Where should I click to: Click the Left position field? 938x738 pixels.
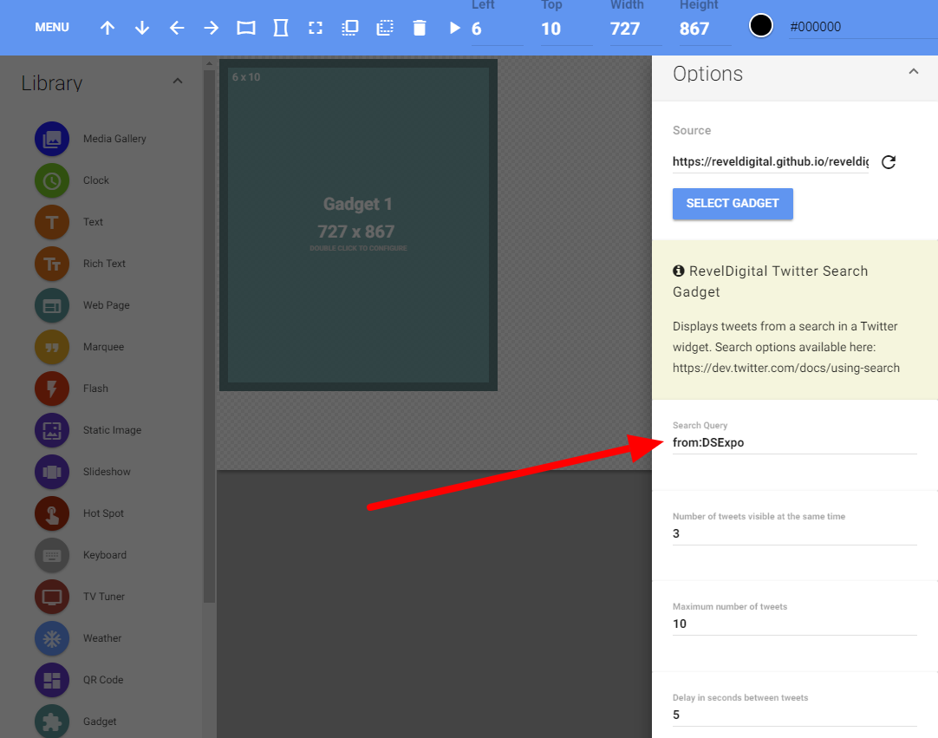tap(497, 29)
